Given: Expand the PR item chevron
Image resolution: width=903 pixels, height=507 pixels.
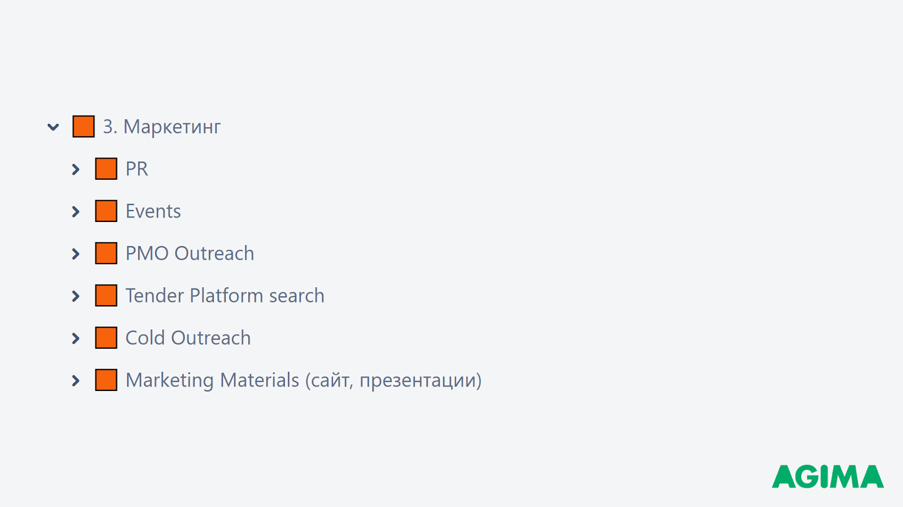Looking at the screenshot, I should 76,169.
